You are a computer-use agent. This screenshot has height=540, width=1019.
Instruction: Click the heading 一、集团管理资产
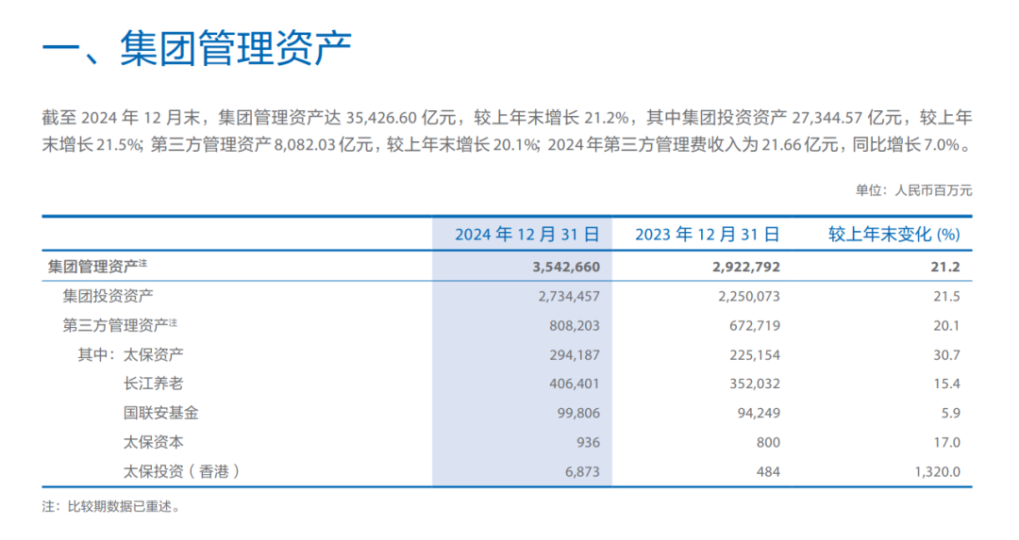(x=197, y=49)
